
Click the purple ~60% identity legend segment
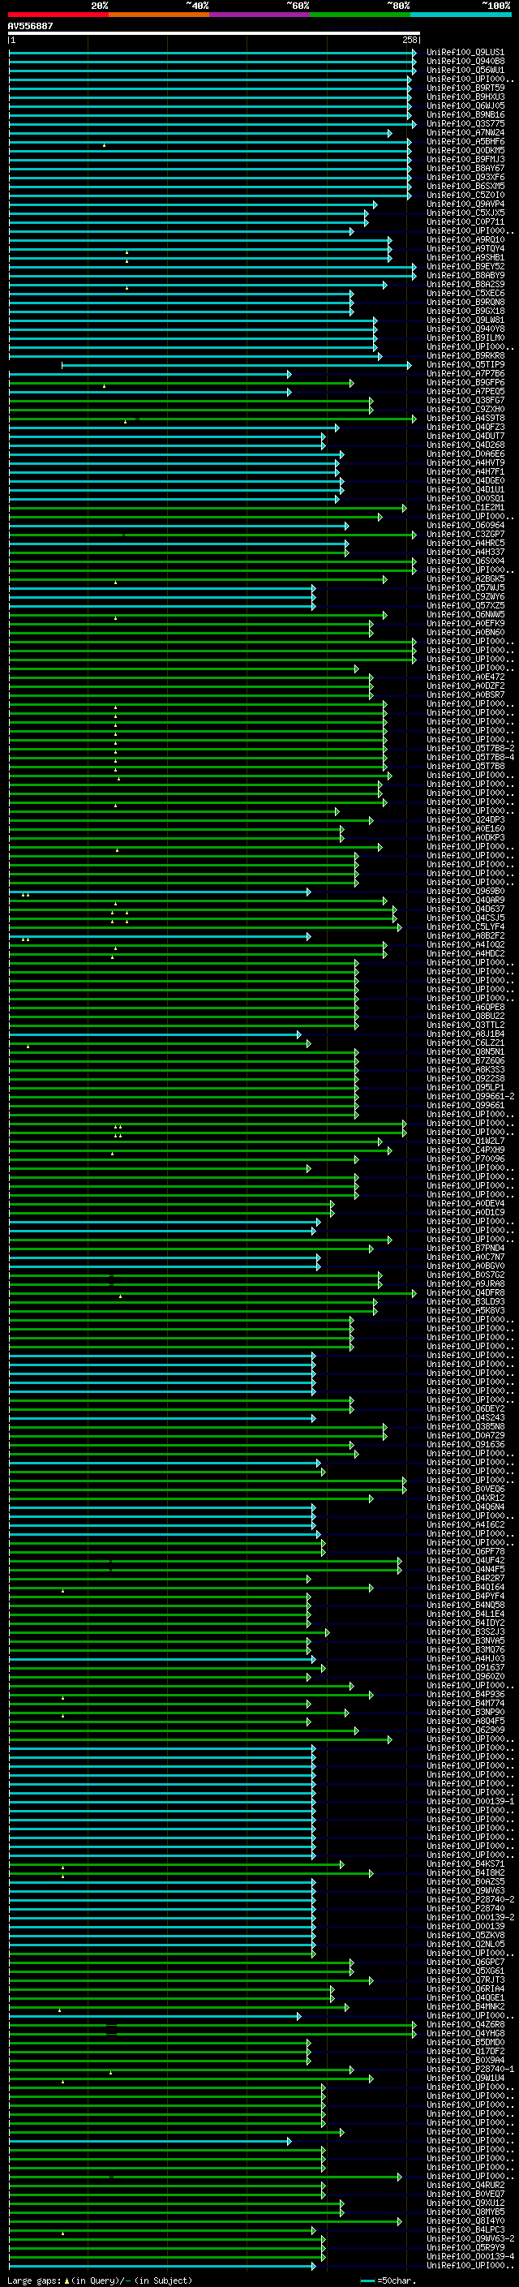(x=260, y=15)
